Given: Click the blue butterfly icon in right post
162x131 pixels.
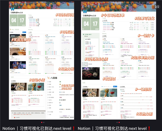Looking at the screenshot, I should pyautogui.click(x=85, y=11).
